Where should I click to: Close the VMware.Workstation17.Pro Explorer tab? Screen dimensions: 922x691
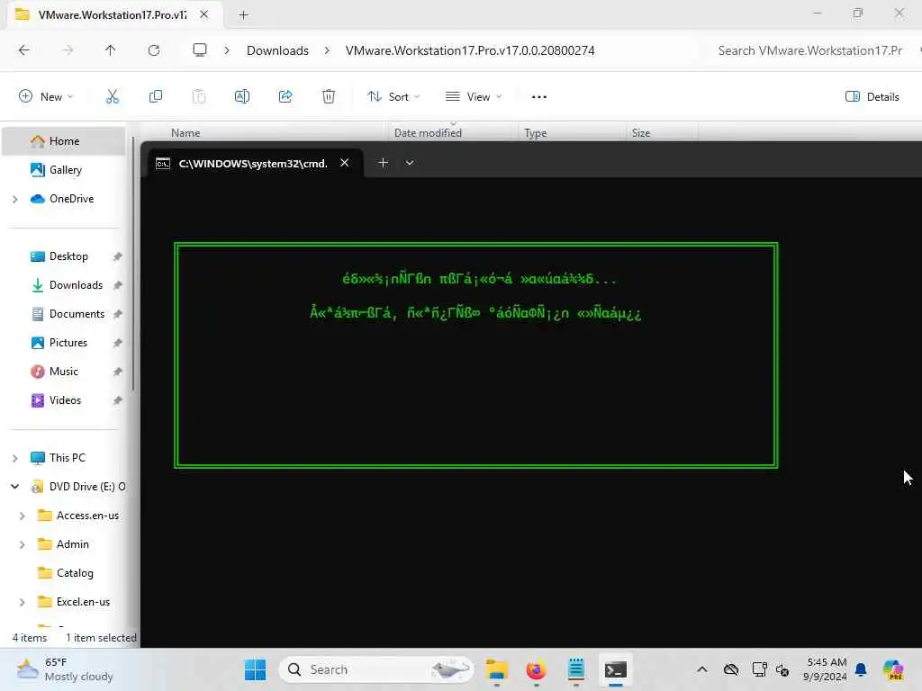coord(204,14)
